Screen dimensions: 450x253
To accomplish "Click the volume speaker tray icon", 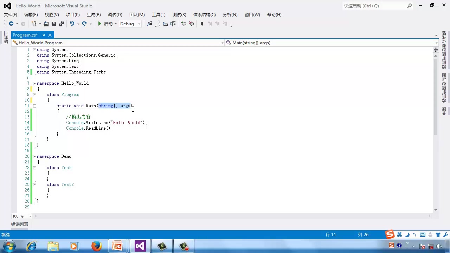I will [x=439, y=246].
